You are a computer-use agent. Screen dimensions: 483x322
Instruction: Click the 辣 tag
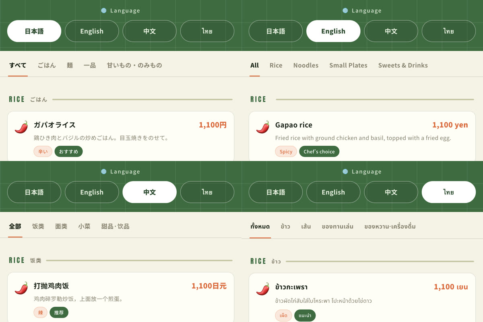[41, 312]
